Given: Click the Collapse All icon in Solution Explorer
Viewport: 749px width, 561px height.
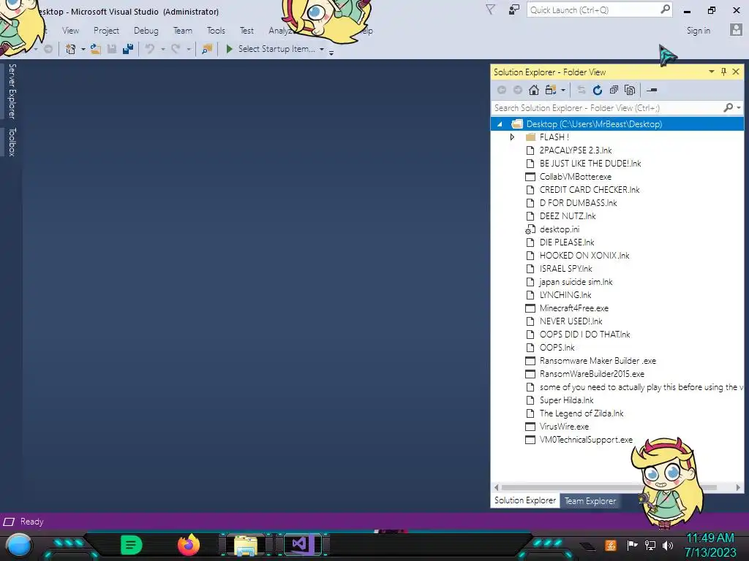Looking at the screenshot, I should tap(614, 90).
